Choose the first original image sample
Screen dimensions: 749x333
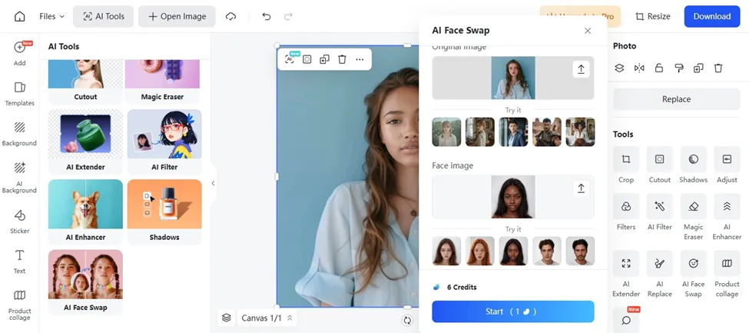(x=446, y=132)
